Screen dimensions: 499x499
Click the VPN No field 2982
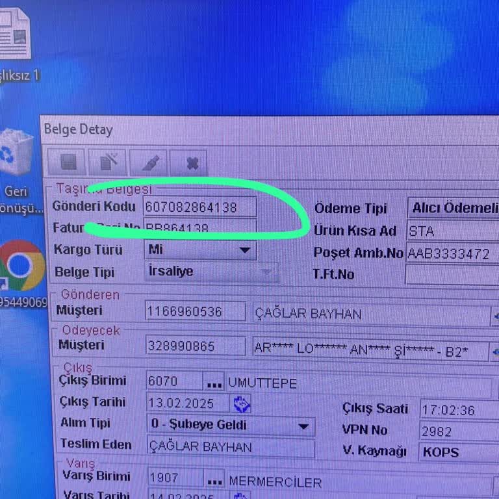[x=459, y=431]
